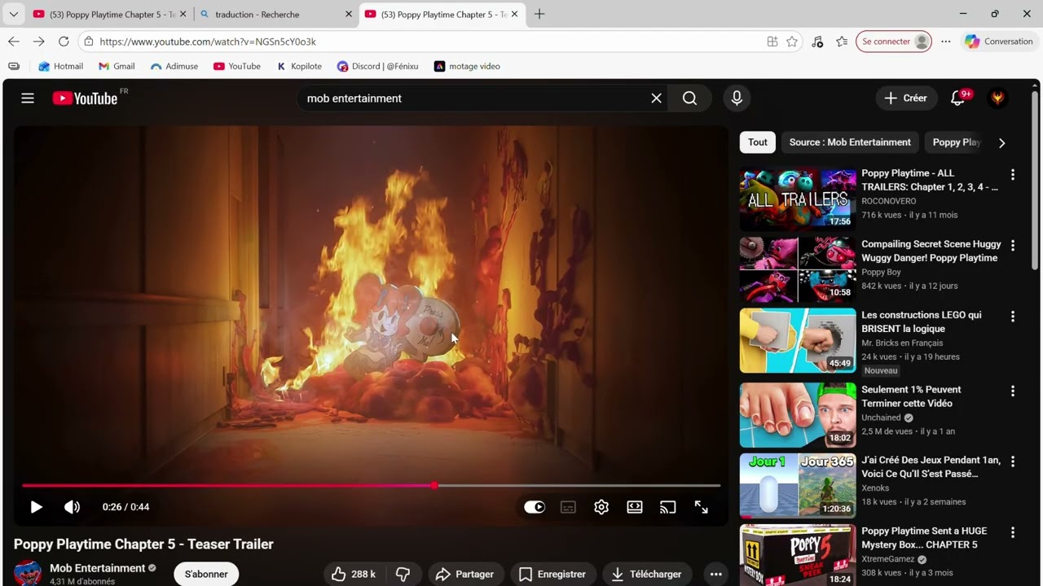
Task: Open Seulement 1% Peuvent Terminer title
Action: click(x=911, y=396)
